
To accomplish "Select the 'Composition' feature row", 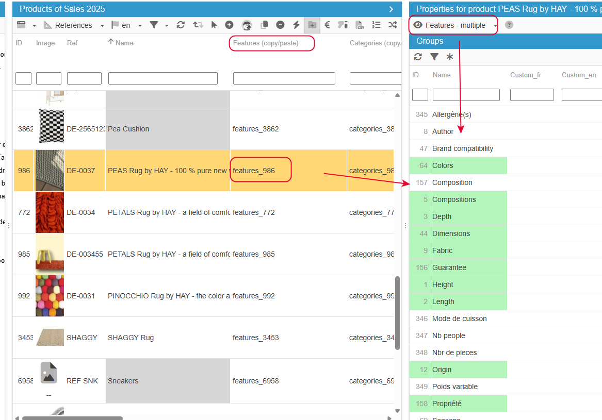I will pyautogui.click(x=506, y=182).
